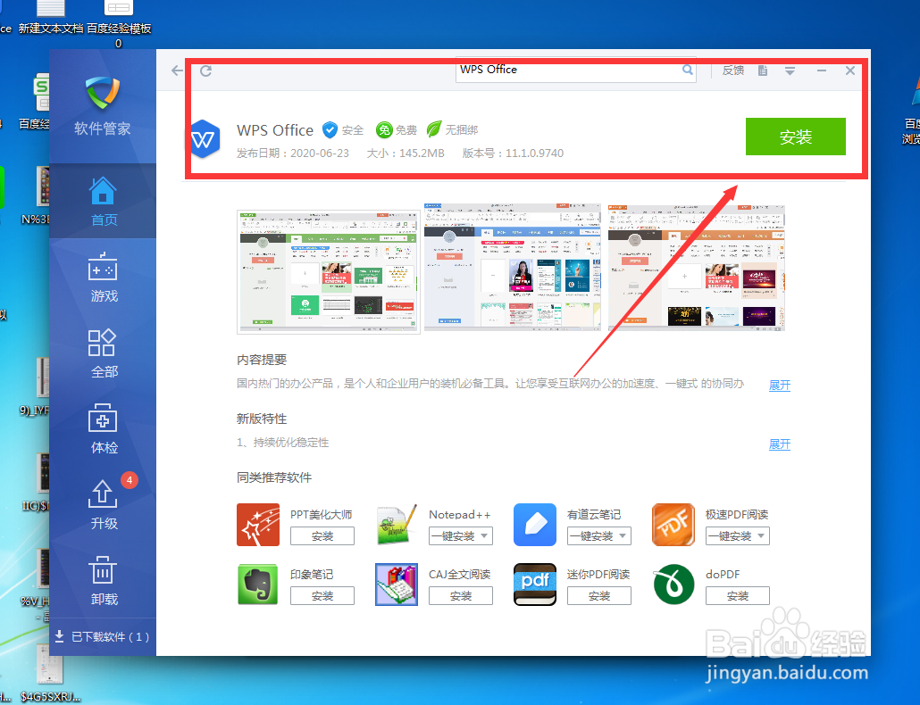The image size is (920, 705).
Task: Open the second blue WPS screenshot thumbnail
Action: [x=512, y=267]
